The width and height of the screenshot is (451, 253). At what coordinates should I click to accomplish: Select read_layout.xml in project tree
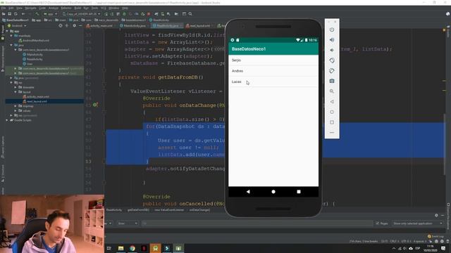coord(35,101)
